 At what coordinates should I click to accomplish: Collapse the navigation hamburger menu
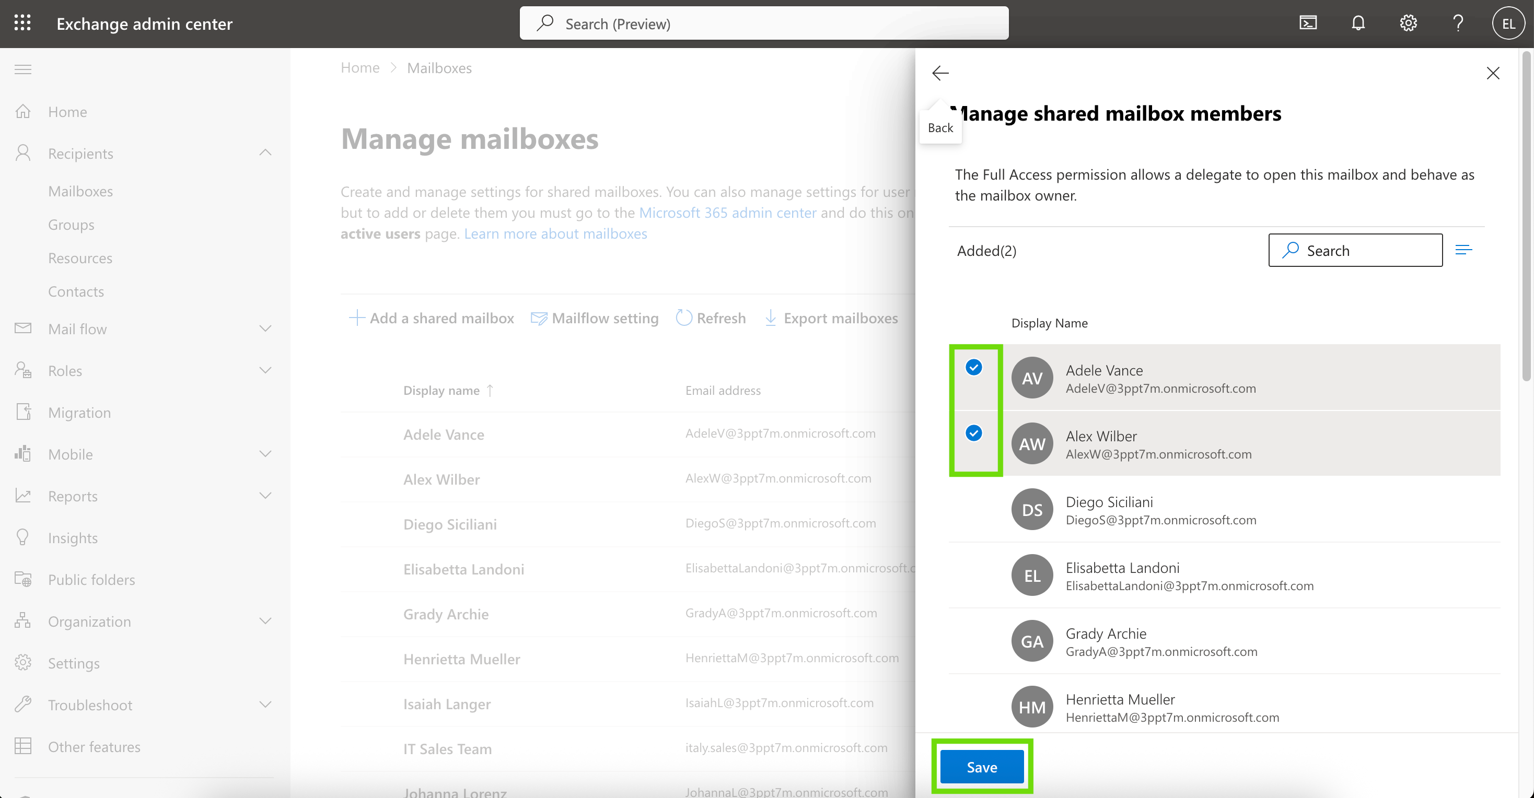pos(22,69)
